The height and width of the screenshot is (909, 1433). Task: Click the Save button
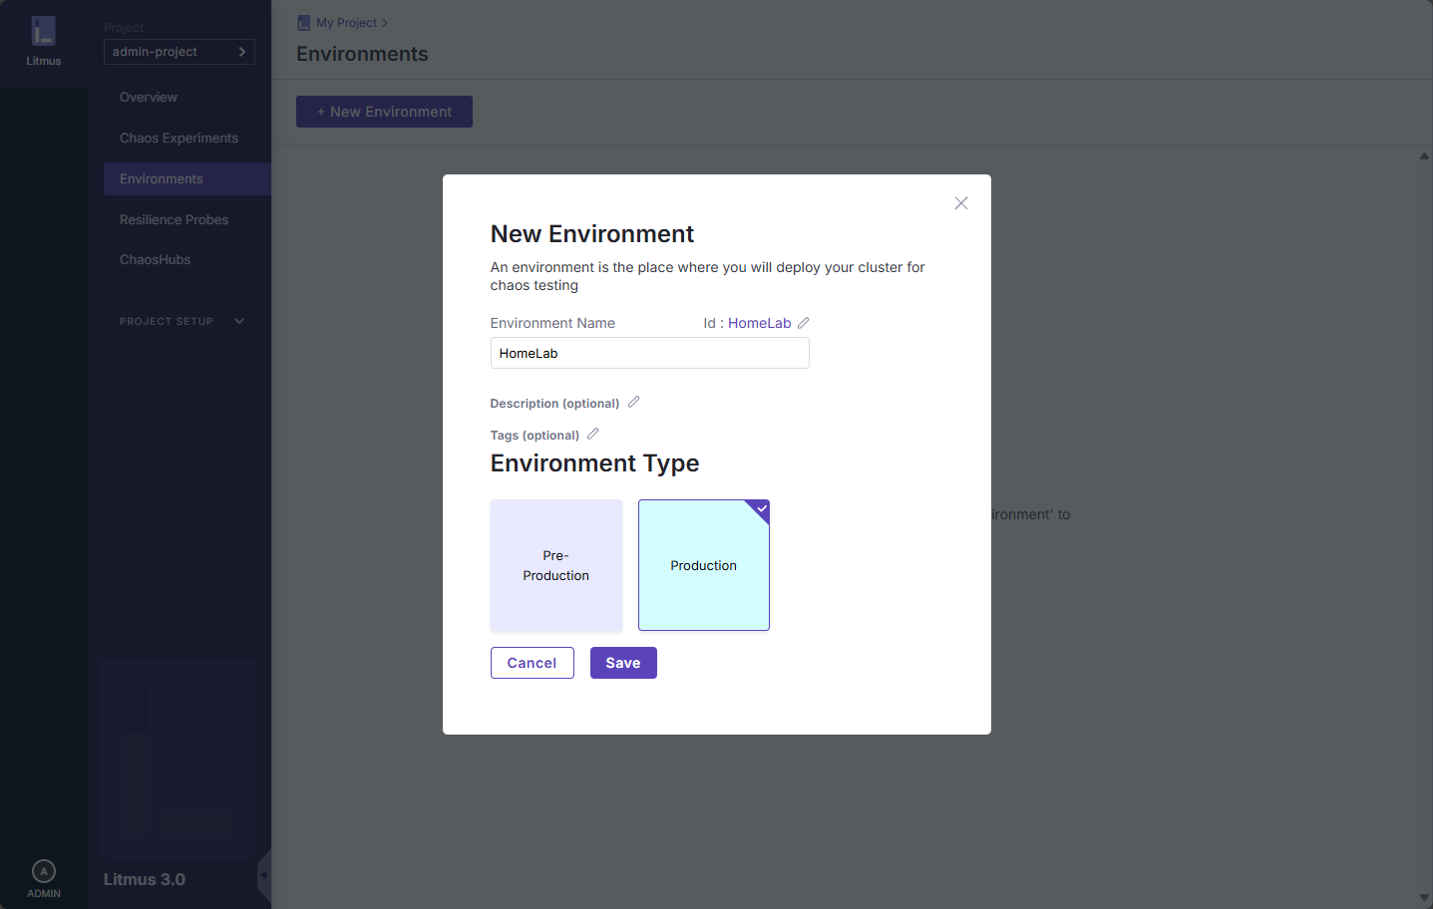623,663
